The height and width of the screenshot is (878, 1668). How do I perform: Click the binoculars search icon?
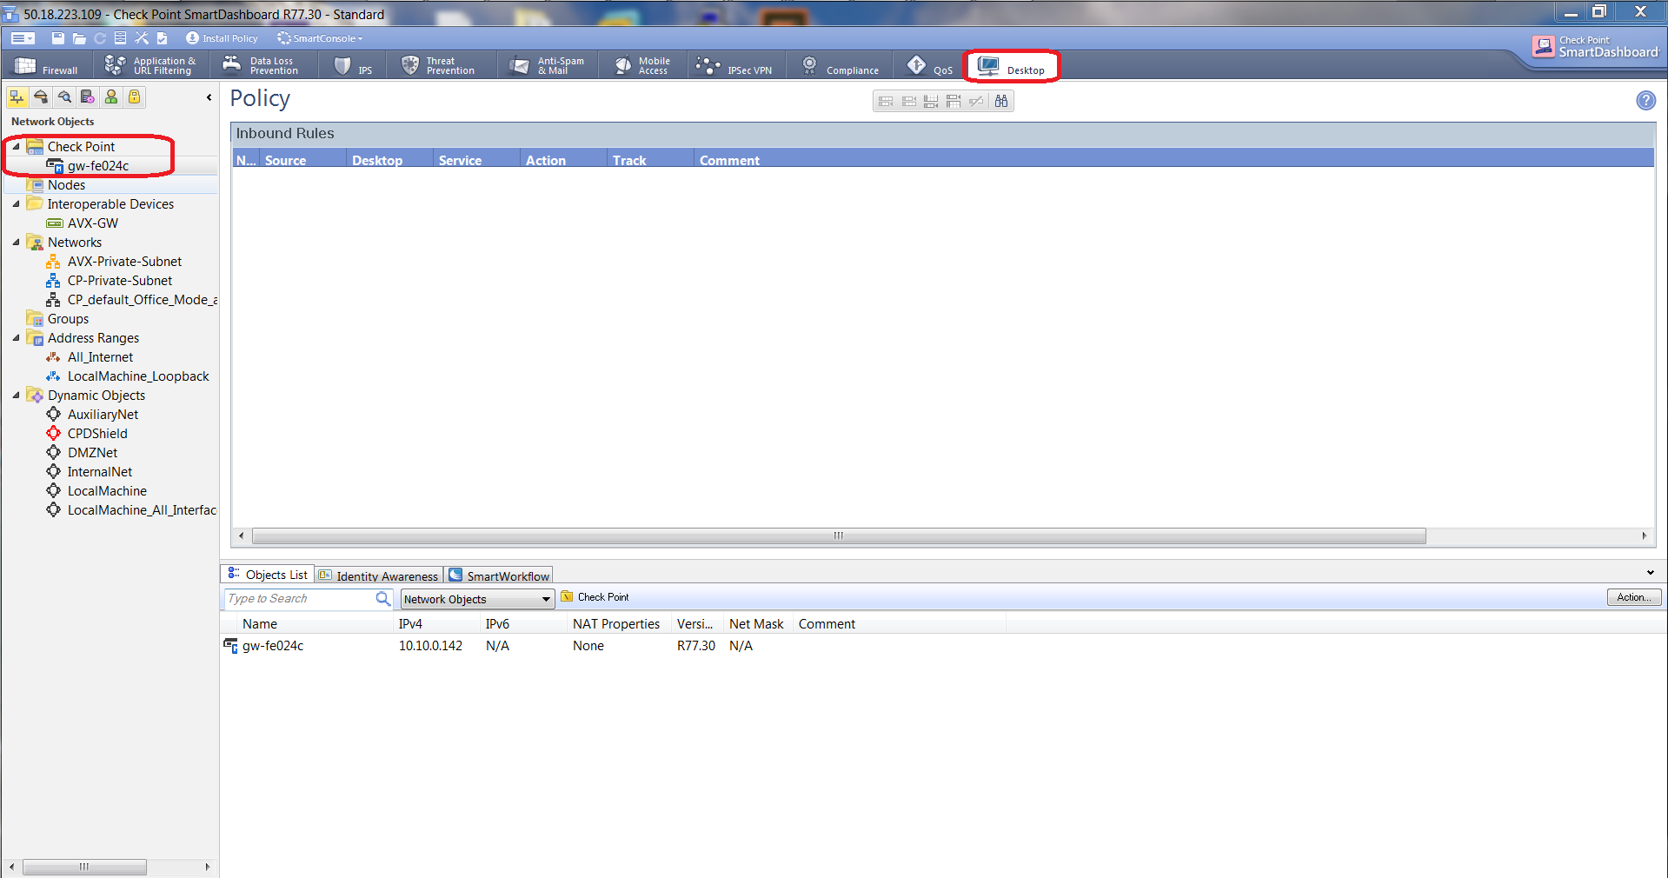[x=1001, y=102]
